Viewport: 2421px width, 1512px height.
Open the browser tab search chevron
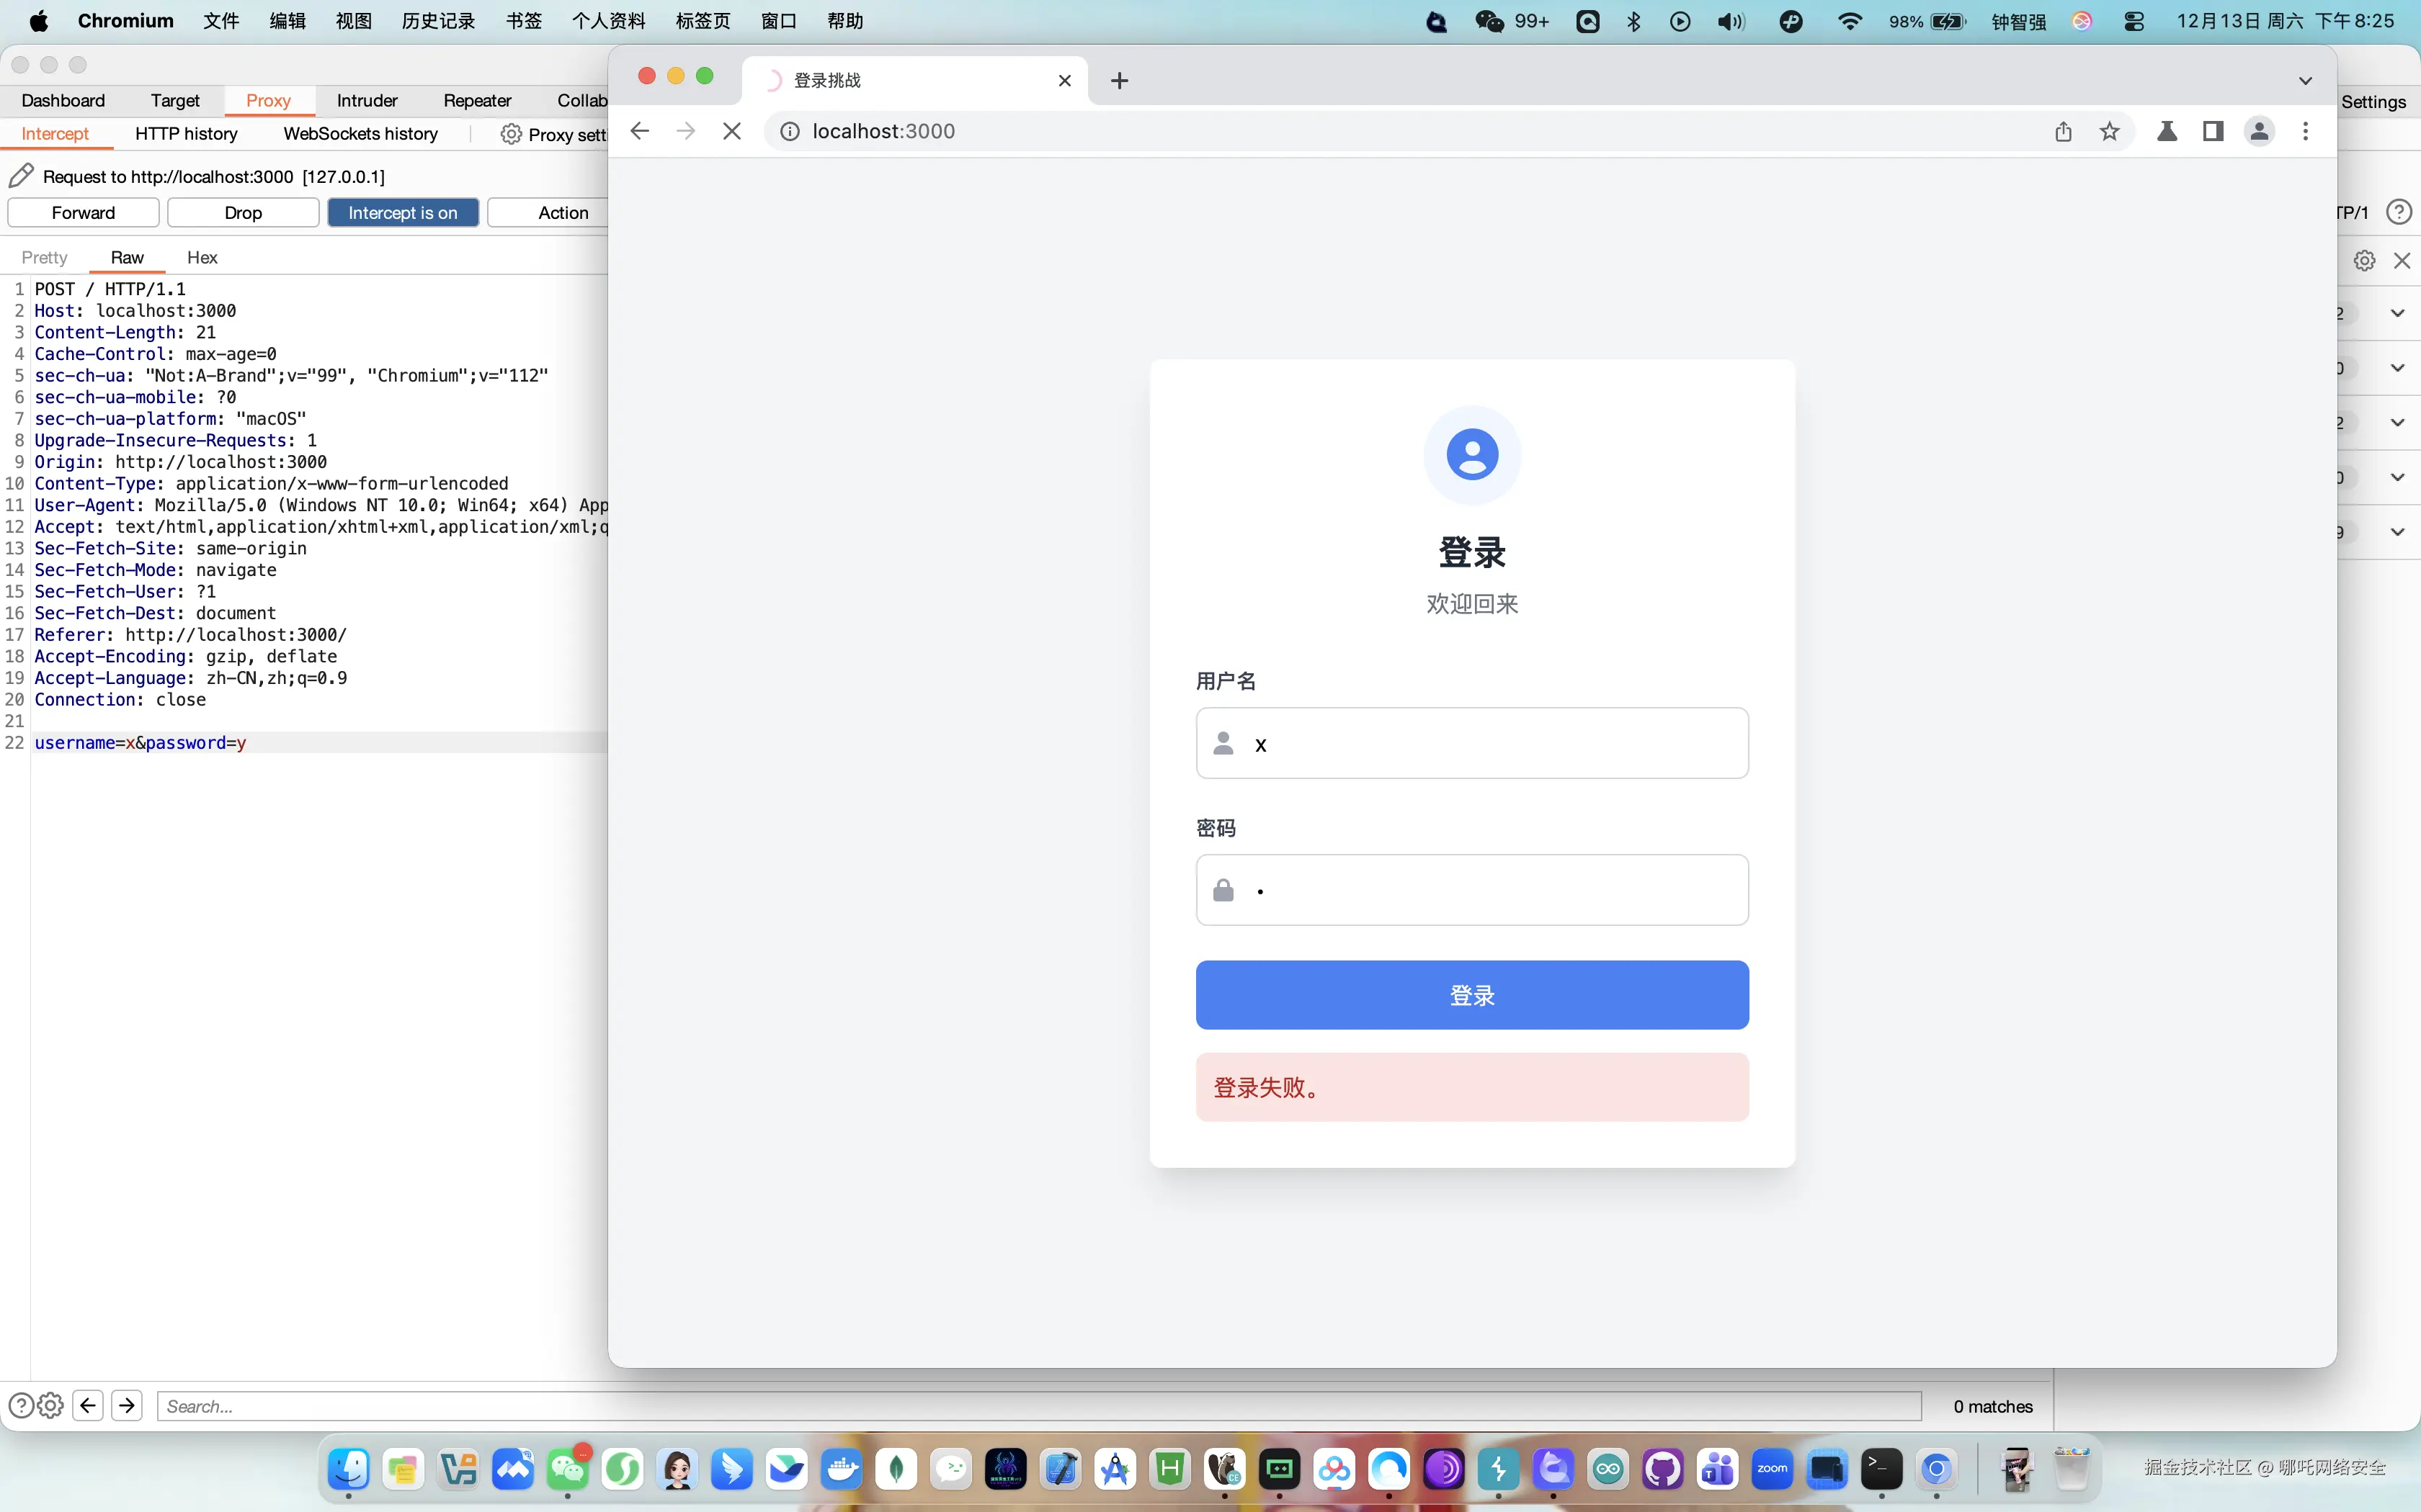tap(2305, 80)
